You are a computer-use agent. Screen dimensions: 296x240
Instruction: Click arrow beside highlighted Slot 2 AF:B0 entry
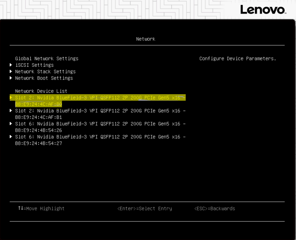[x=11, y=97]
